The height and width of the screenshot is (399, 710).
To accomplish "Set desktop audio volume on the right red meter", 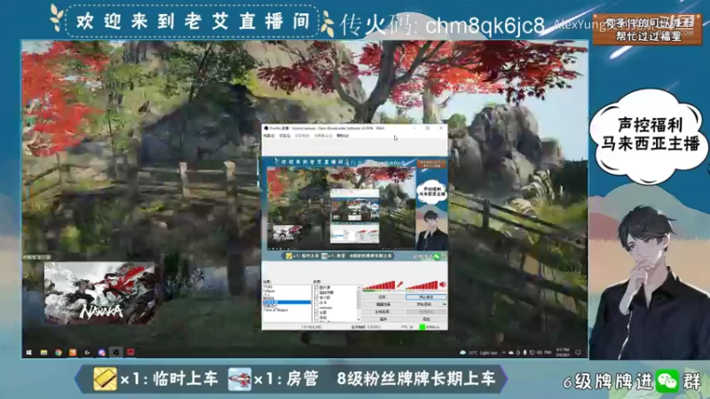I will (422, 285).
